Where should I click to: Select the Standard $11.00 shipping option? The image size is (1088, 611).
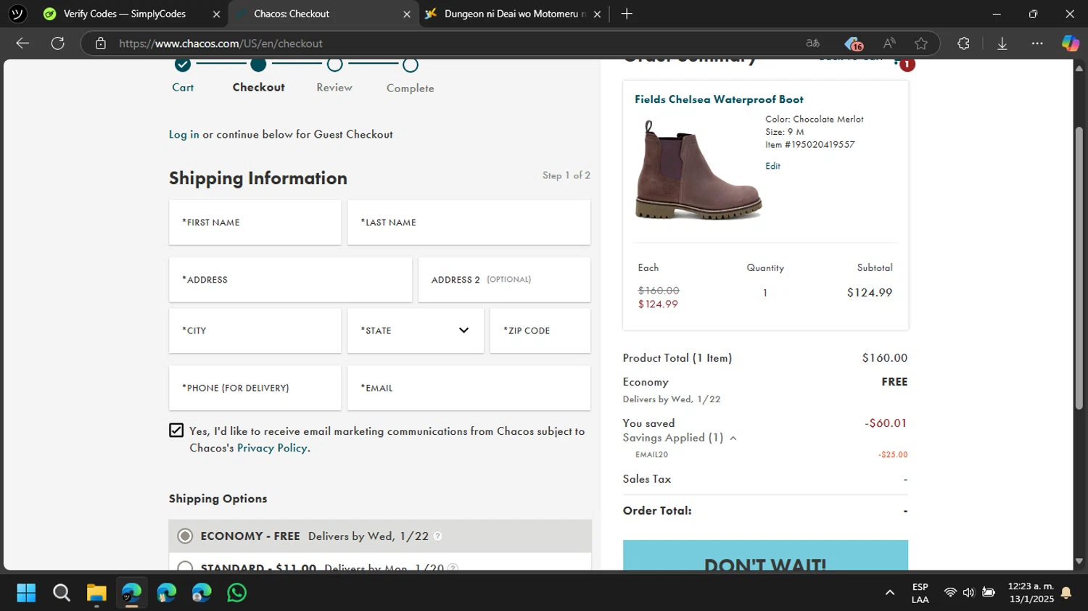click(x=186, y=566)
